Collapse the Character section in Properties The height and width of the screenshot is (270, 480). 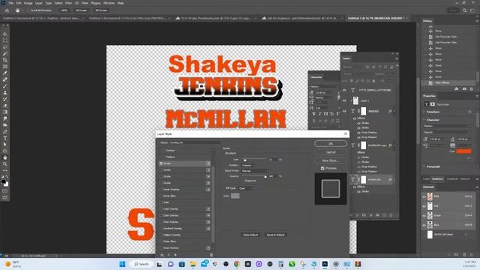click(x=424, y=120)
